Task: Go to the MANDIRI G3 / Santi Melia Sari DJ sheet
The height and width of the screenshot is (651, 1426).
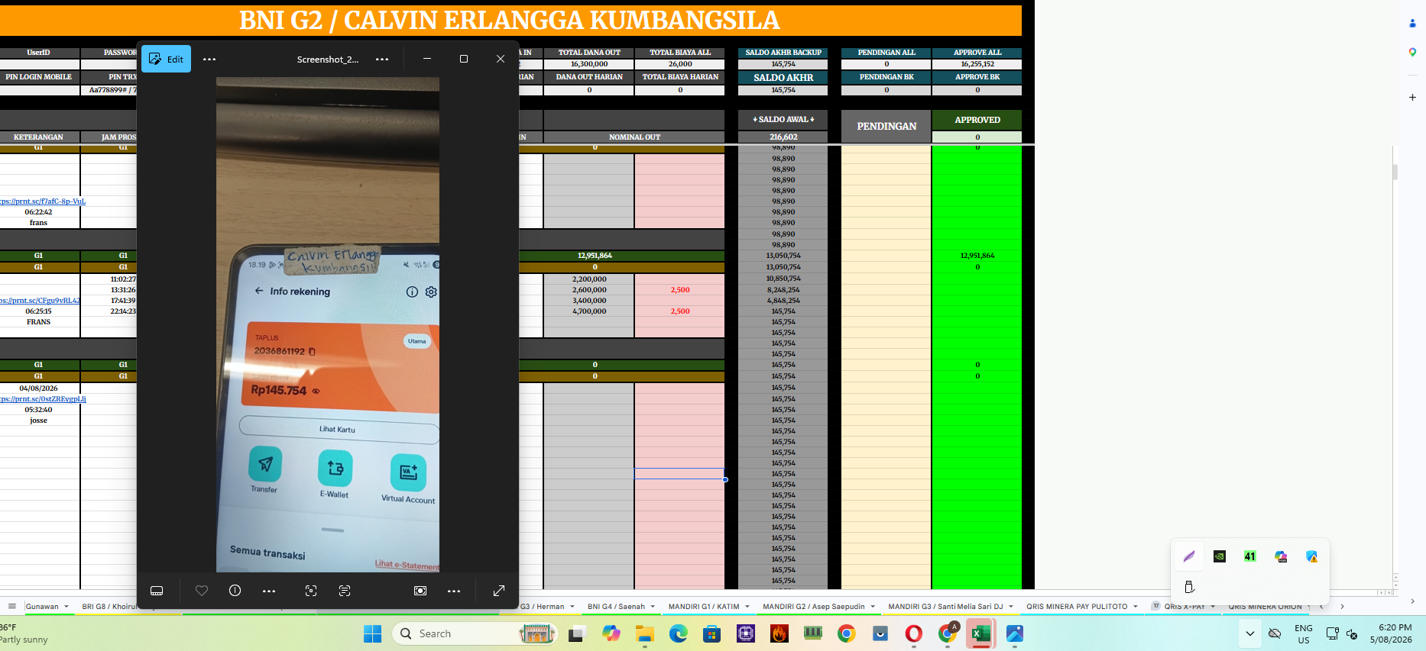Action: click(945, 607)
